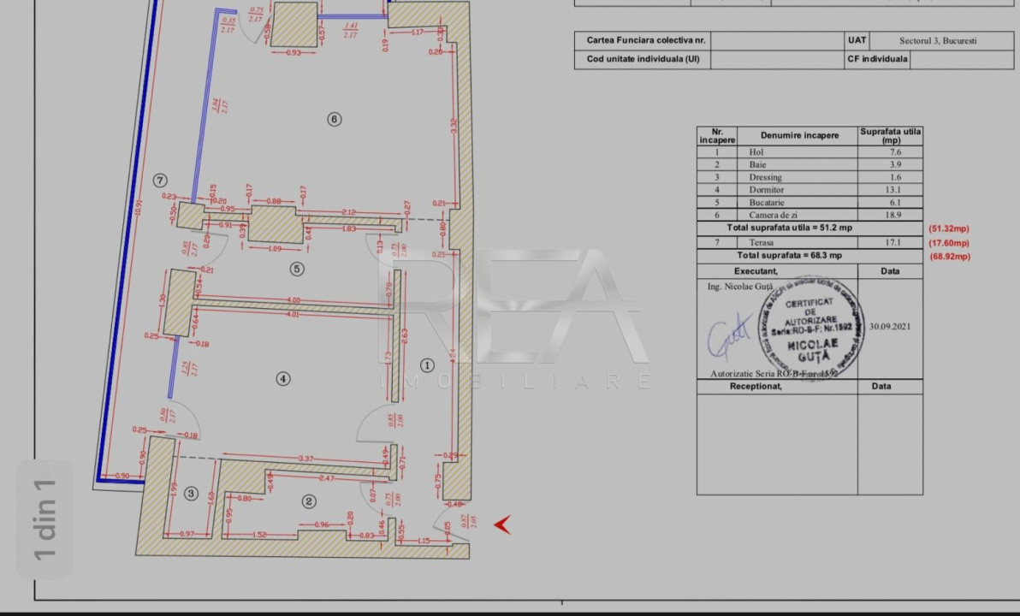
Task: Click the 'Sectorul 3, Bucuresti' cell
Action: point(938,40)
